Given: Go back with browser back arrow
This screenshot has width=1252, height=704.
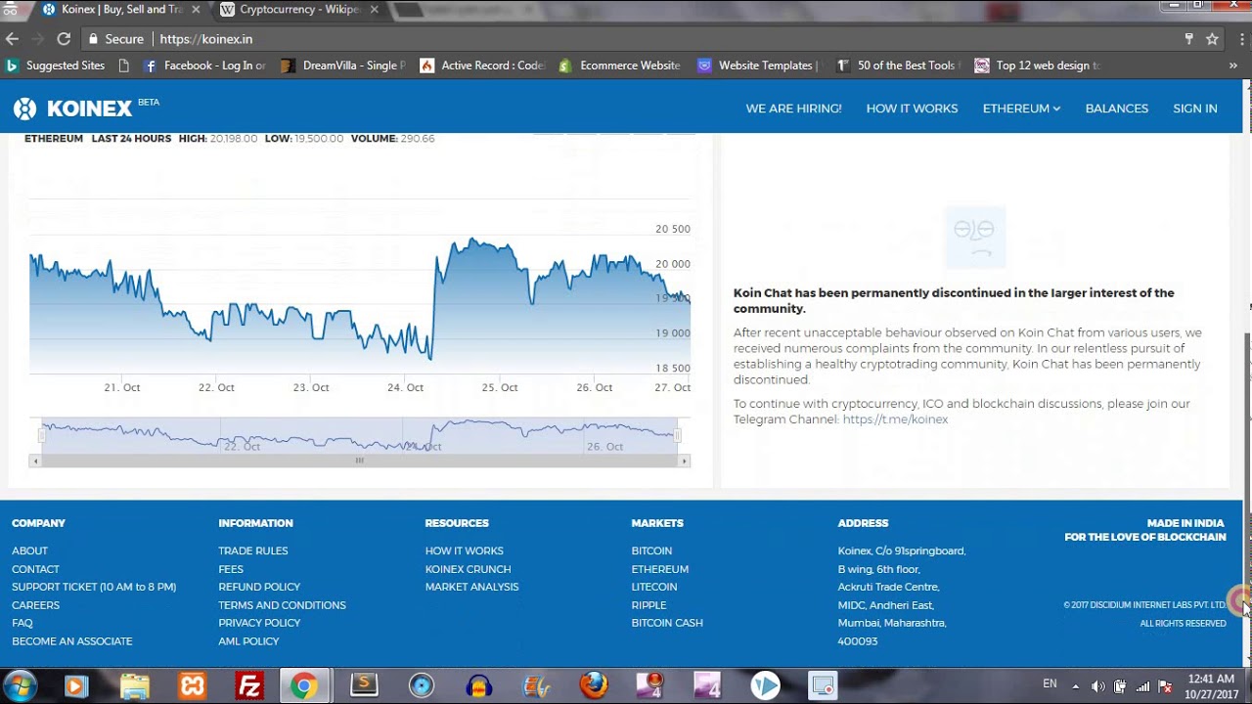Looking at the screenshot, I should pos(12,39).
